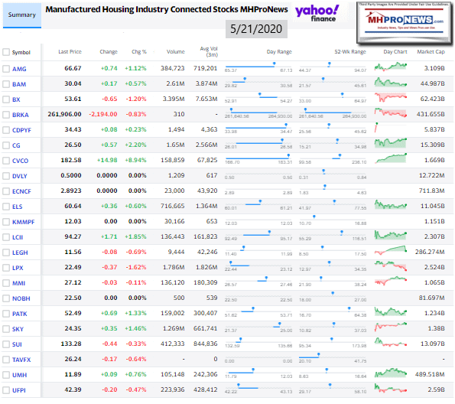The width and height of the screenshot is (455, 404).
Task: Select the BX row checkbox
Action: (x=6, y=99)
